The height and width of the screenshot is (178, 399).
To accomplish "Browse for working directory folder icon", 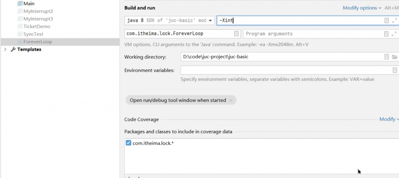I will pyautogui.click(x=394, y=57).
